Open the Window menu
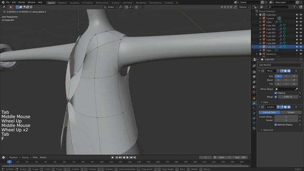 pyautogui.click(x=31, y=2)
